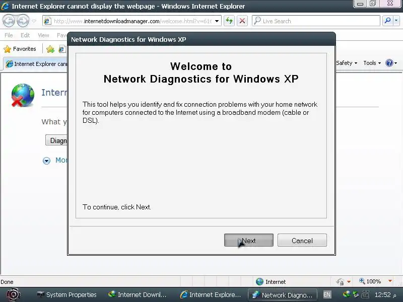Expand More information section chevron
Image resolution: width=403 pixels, height=302 pixels.
[46, 161]
